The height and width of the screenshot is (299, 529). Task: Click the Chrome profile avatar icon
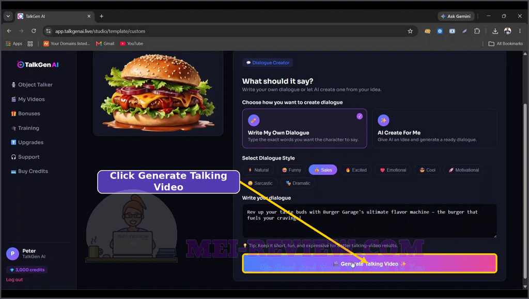[x=507, y=31]
